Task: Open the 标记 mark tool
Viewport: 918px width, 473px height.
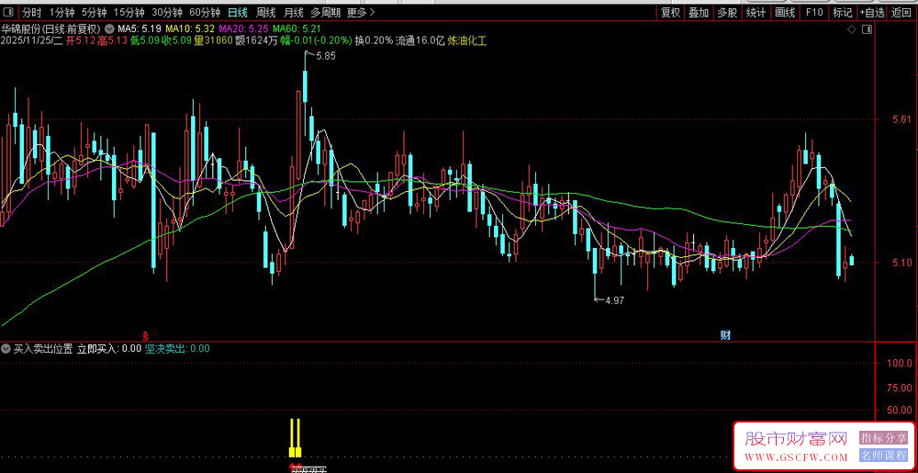Action: click(843, 12)
